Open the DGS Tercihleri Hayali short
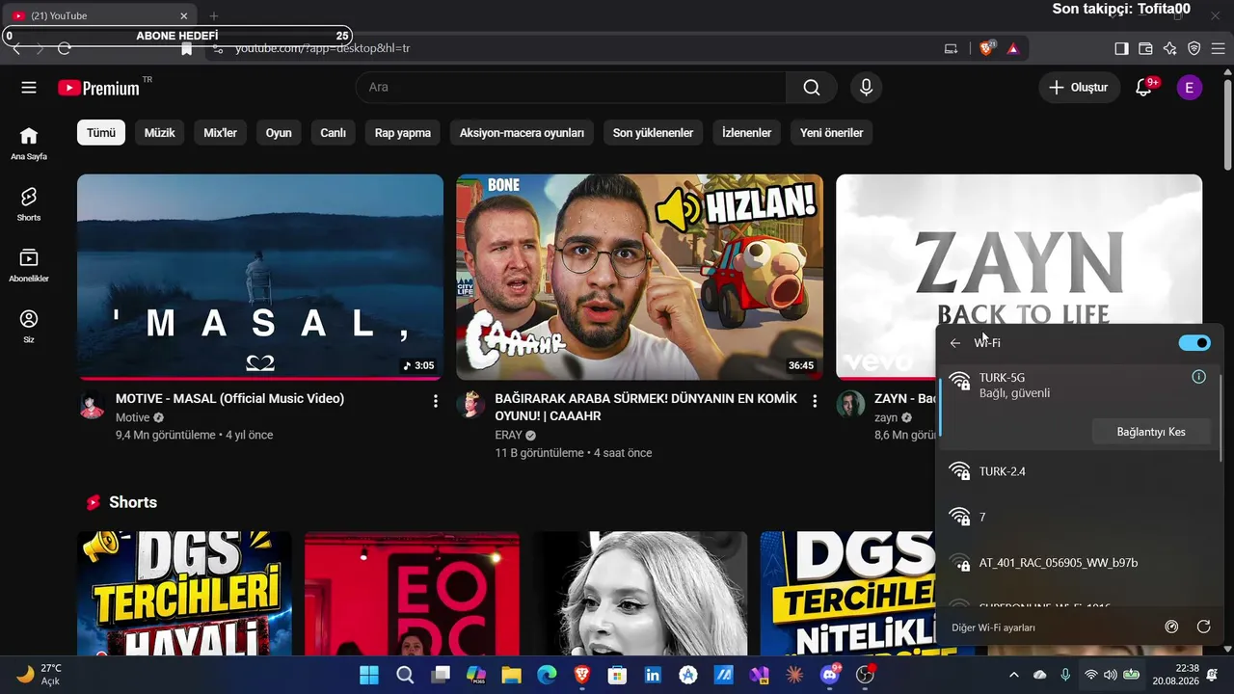1234x694 pixels. [184, 594]
